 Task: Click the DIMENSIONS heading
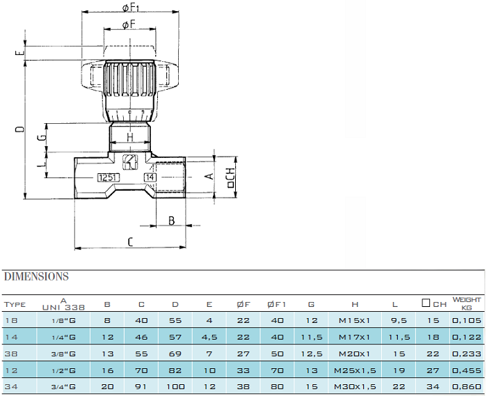point(36,276)
